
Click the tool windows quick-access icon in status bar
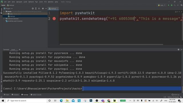1,97
